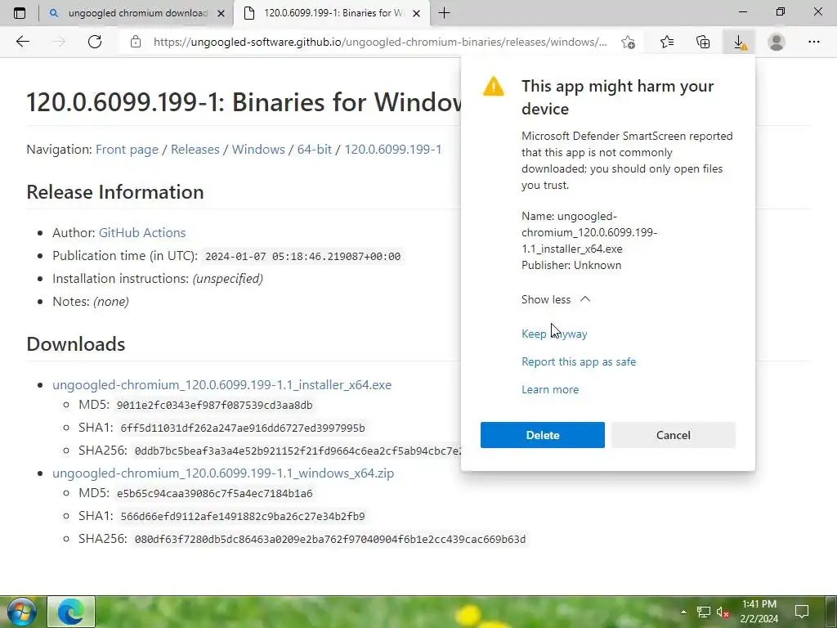The image size is (837, 628).
Task: Open the Collections panel
Action: (703, 42)
